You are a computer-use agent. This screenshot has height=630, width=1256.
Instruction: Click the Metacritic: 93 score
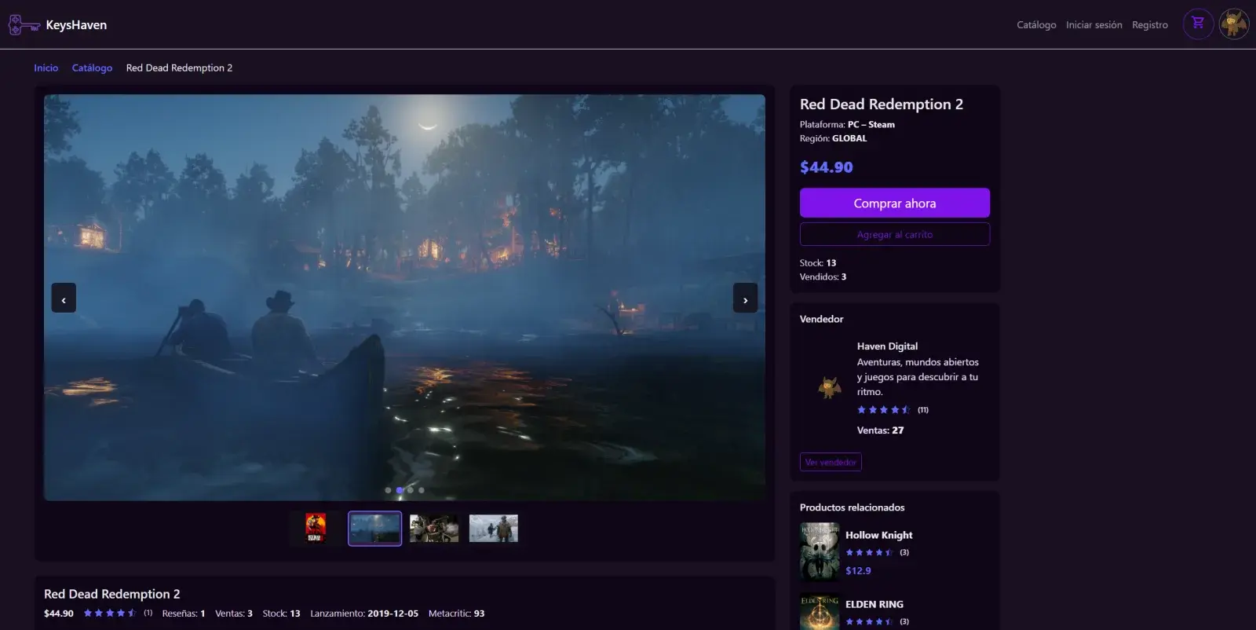coord(456,614)
